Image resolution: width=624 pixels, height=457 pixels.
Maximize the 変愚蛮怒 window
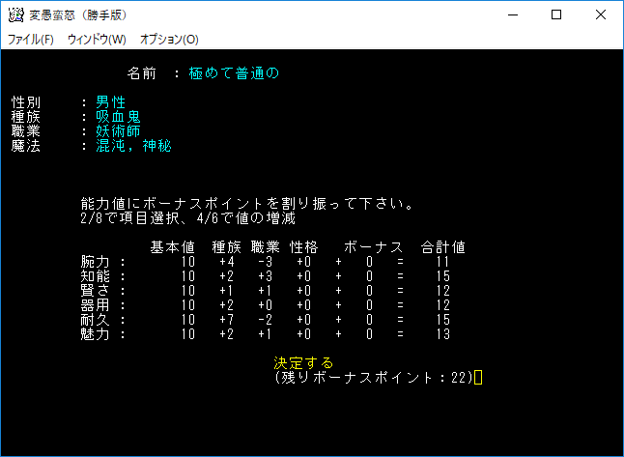pyautogui.click(x=556, y=15)
